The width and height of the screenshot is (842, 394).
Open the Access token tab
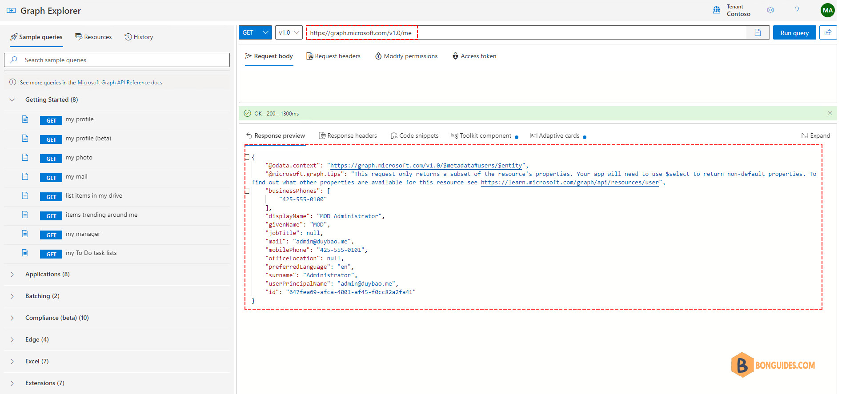pyautogui.click(x=474, y=56)
